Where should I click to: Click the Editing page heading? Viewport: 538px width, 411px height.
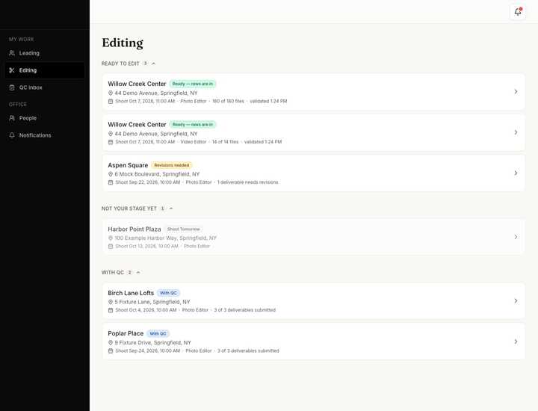click(123, 43)
